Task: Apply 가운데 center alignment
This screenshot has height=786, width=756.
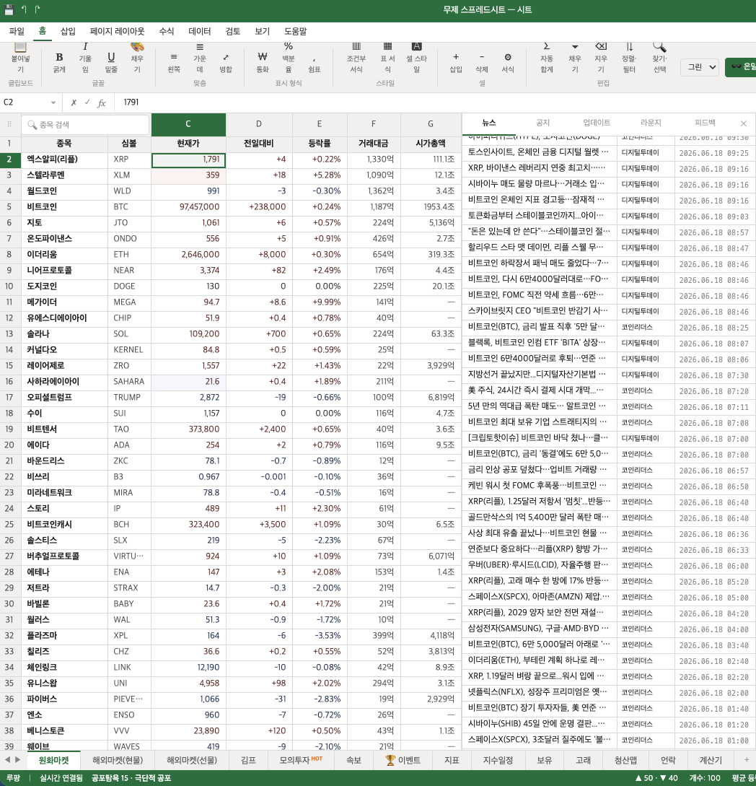Action: [200, 58]
